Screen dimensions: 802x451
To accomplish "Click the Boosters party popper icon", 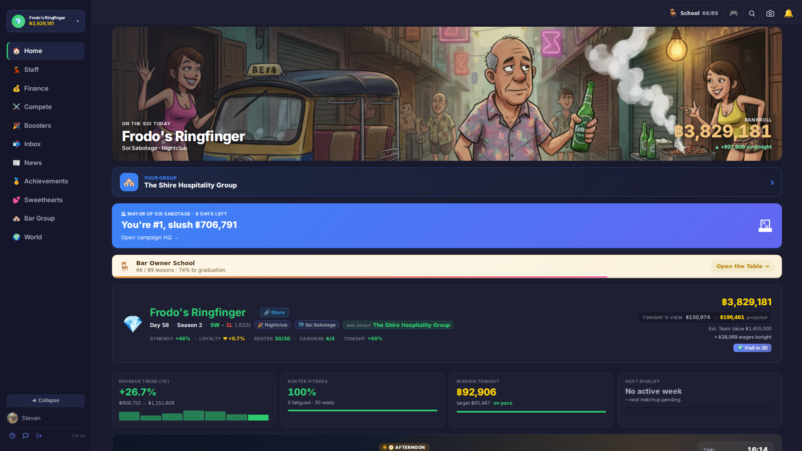I will pos(16,126).
